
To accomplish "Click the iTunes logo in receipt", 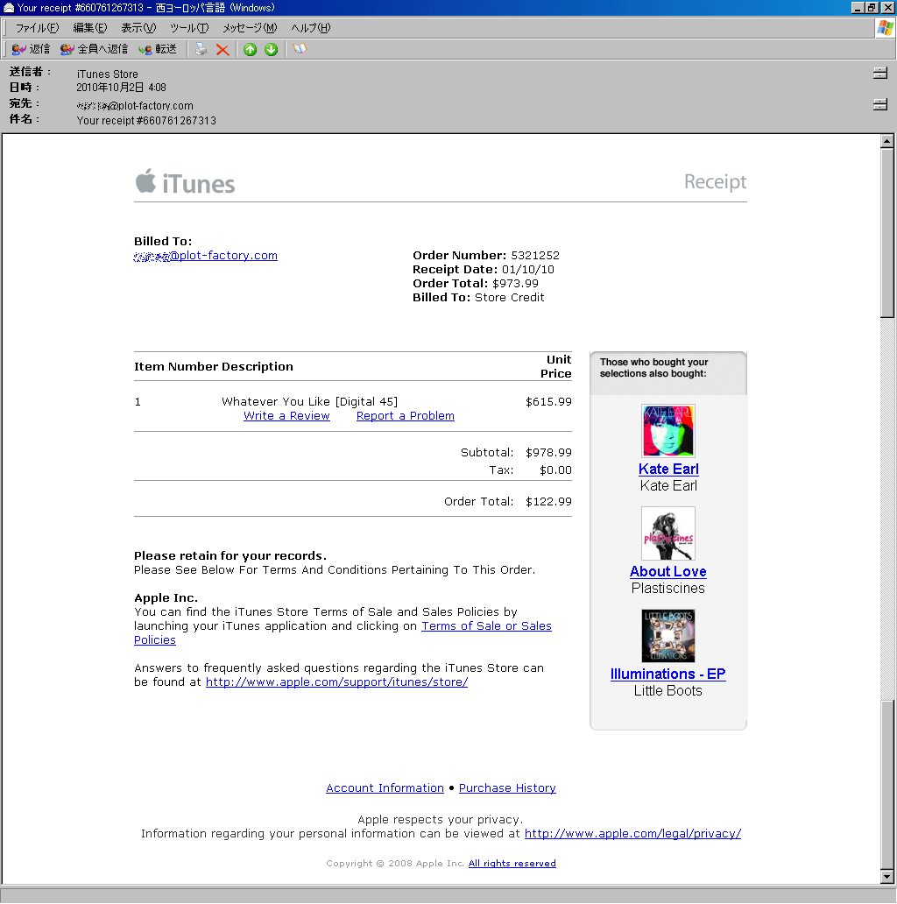I will tap(185, 182).
